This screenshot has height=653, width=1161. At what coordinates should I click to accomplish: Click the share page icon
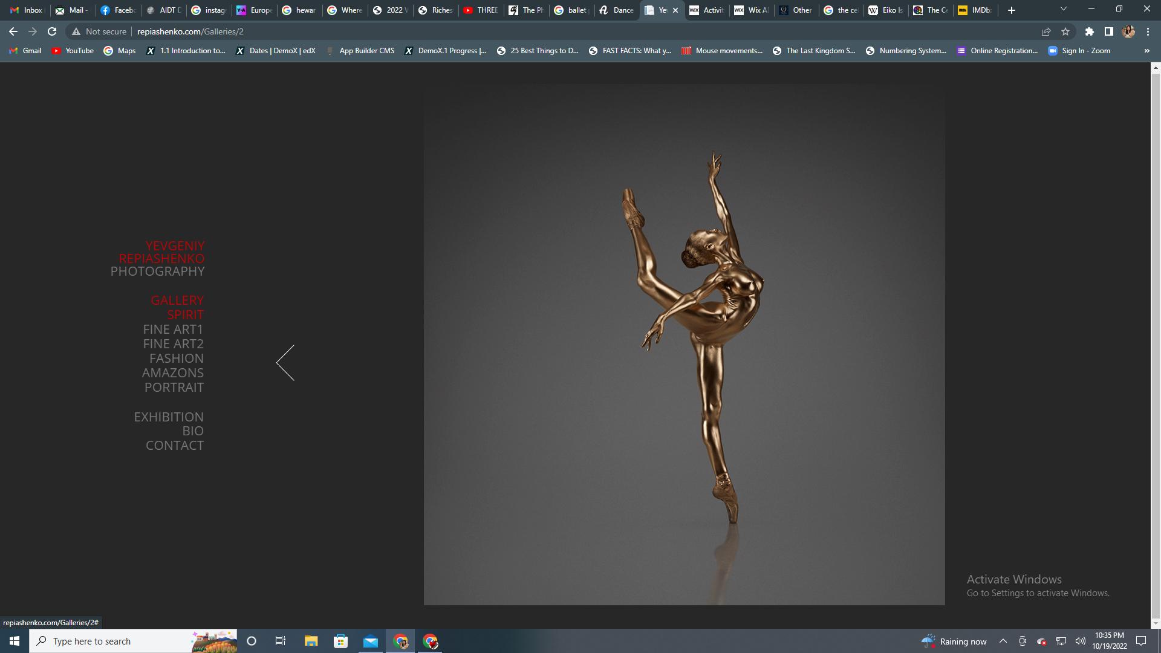(x=1046, y=31)
